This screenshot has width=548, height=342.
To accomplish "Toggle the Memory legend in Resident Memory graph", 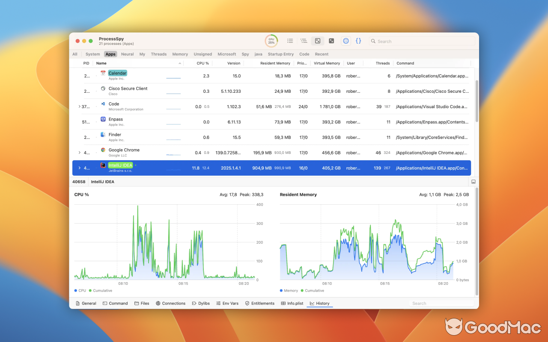I will (x=289, y=290).
